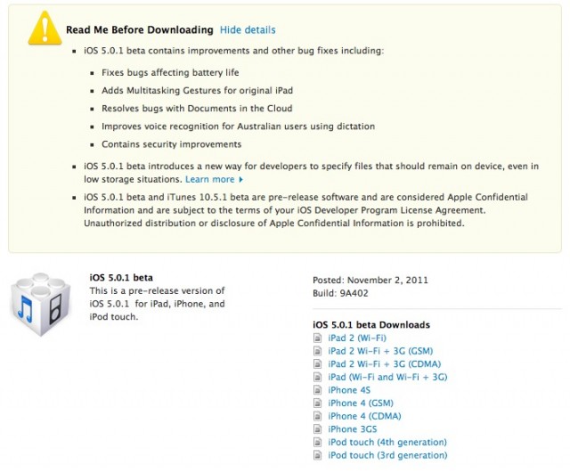Click the file icon beside iPhone 3GS

[319, 429]
